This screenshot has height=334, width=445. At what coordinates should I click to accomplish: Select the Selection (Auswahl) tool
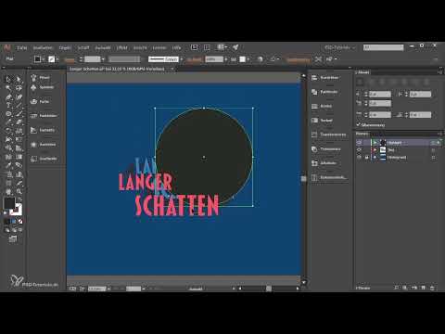pos(8,79)
